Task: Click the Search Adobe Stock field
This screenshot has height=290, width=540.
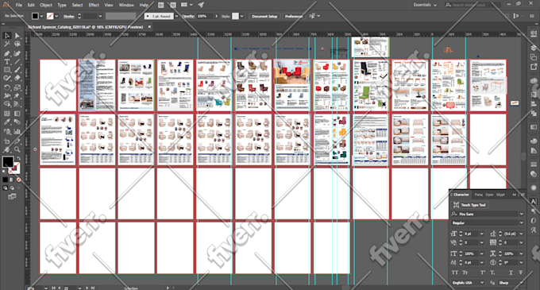Action: coord(472,5)
